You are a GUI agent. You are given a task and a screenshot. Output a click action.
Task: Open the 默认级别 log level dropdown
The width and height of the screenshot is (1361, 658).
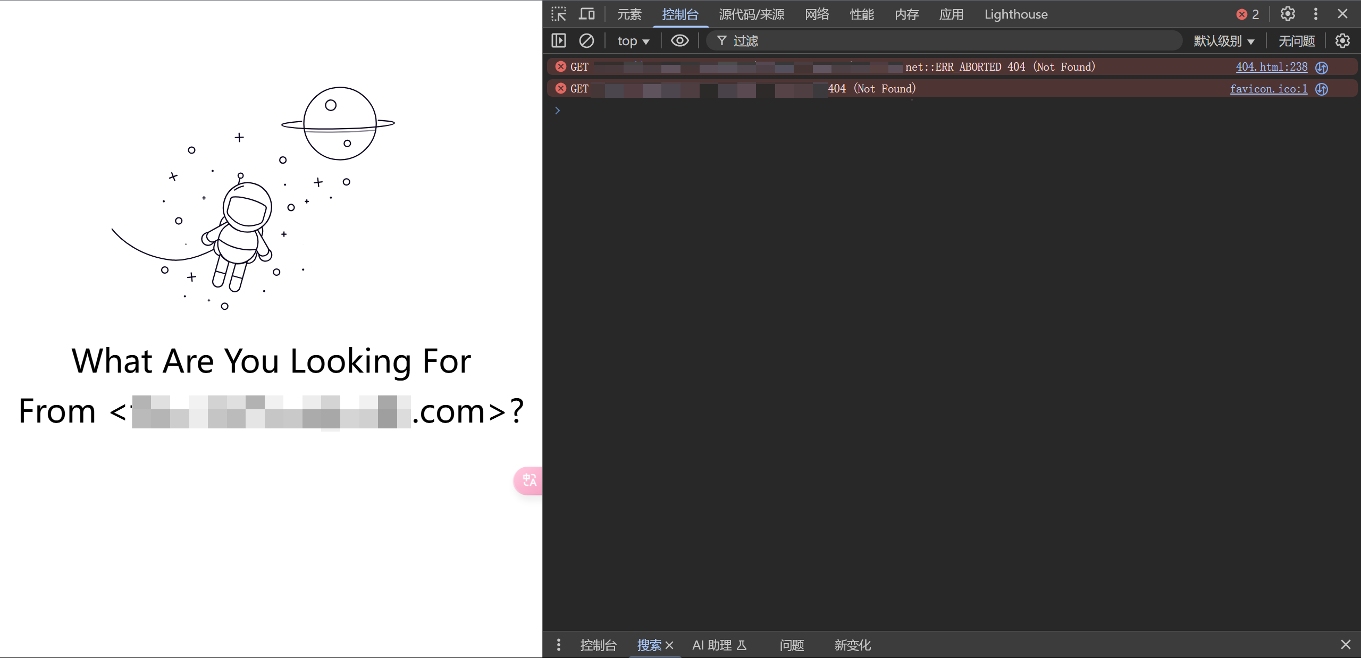(x=1224, y=41)
